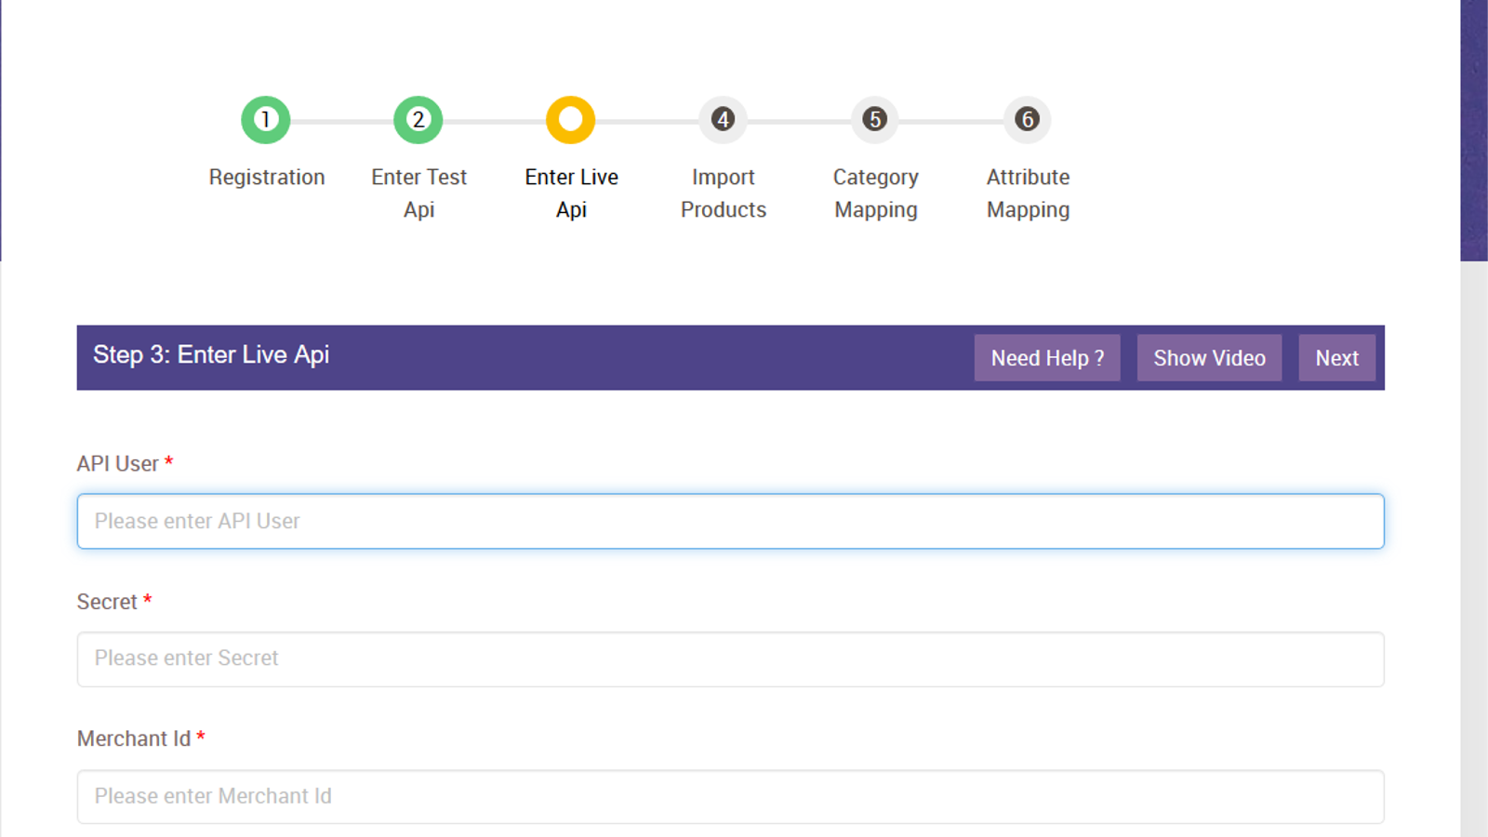The height and width of the screenshot is (837, 1488).
Task: Click the API User input field
Action: [731, 521]
